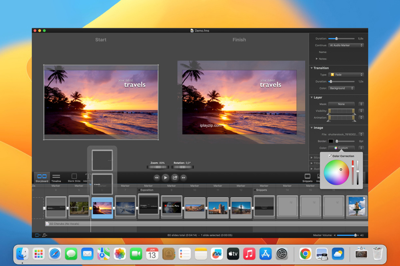Viewport: 400px width, 266px height.
Task: Select the wedding slide thumbnail
Action: [79, 207]
